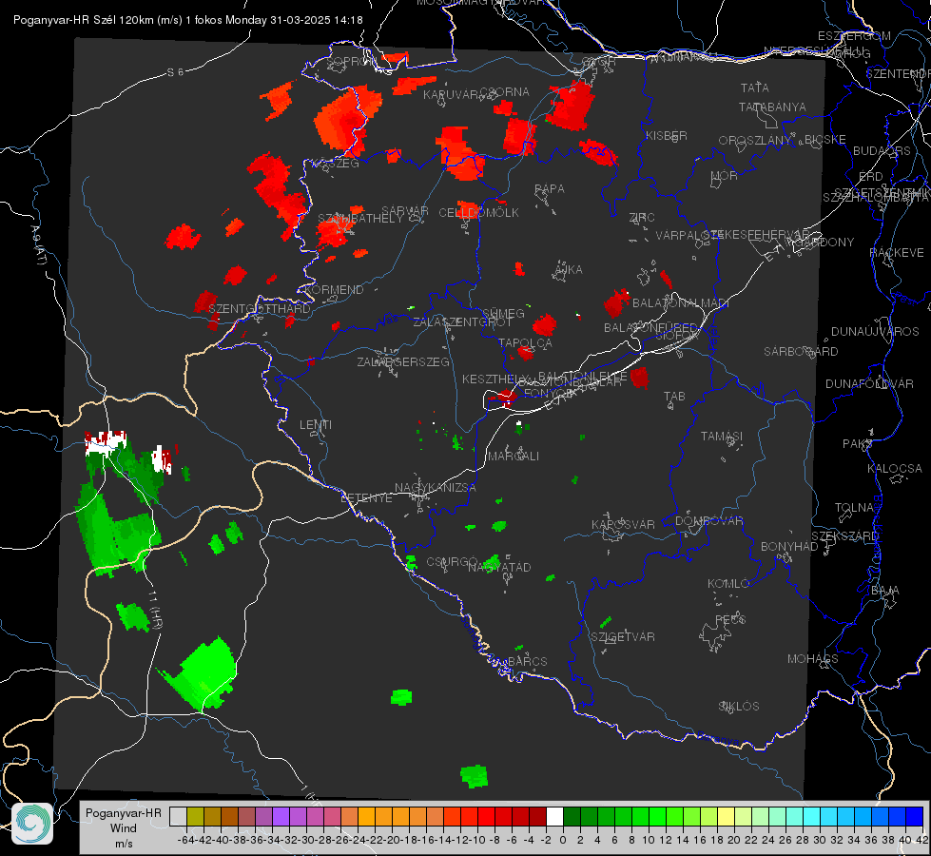Click the MARCALI label

(x=514, y=457)
